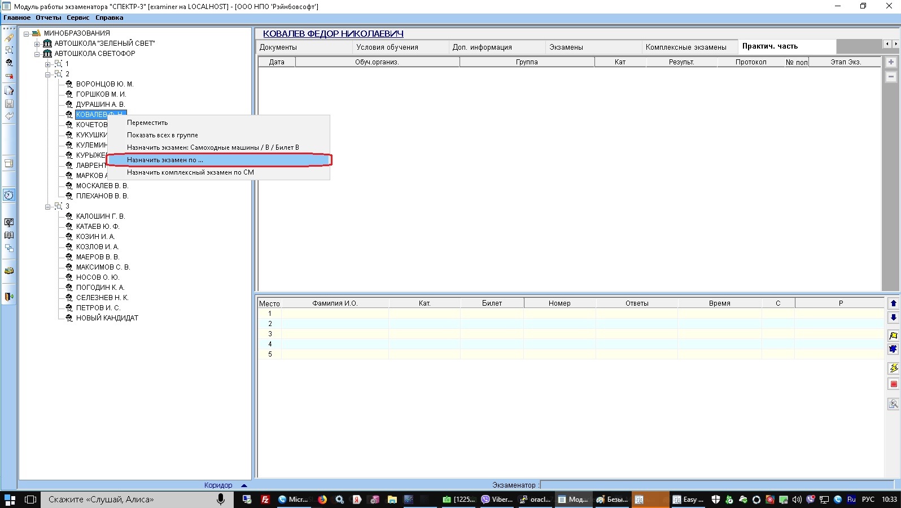Image resolution: width=901 pixels, height=508 pixels.
Task: Switch to the Практич. часть tab
Action: pyautogui.click(x=787, y=46)
